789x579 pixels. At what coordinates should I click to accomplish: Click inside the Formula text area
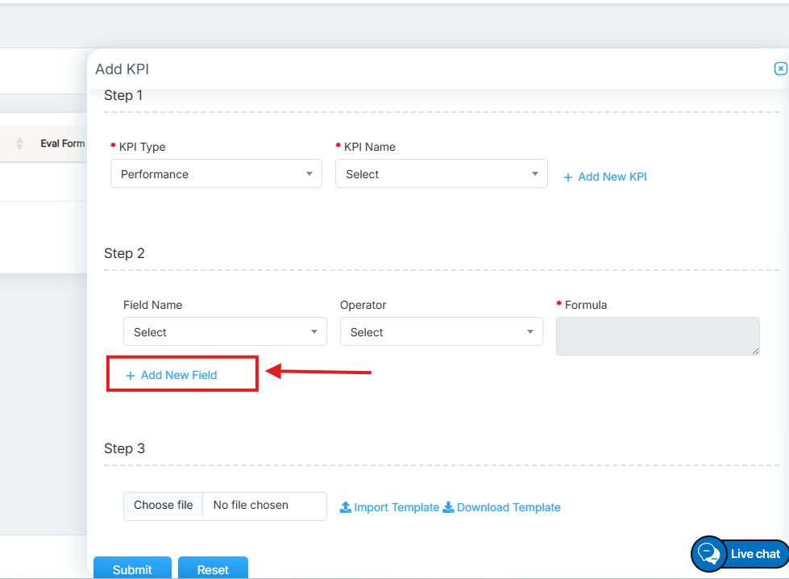(x=657, y=335)
